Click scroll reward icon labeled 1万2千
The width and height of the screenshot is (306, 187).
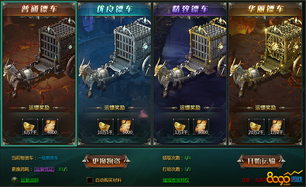pos(277,127)
